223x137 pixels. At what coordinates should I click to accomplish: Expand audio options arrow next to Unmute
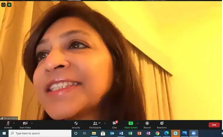click(x=14, y=123)
